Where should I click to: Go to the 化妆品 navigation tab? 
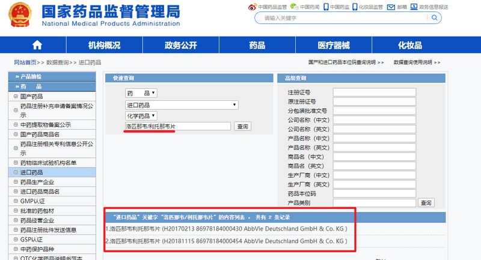click(413, 45)
